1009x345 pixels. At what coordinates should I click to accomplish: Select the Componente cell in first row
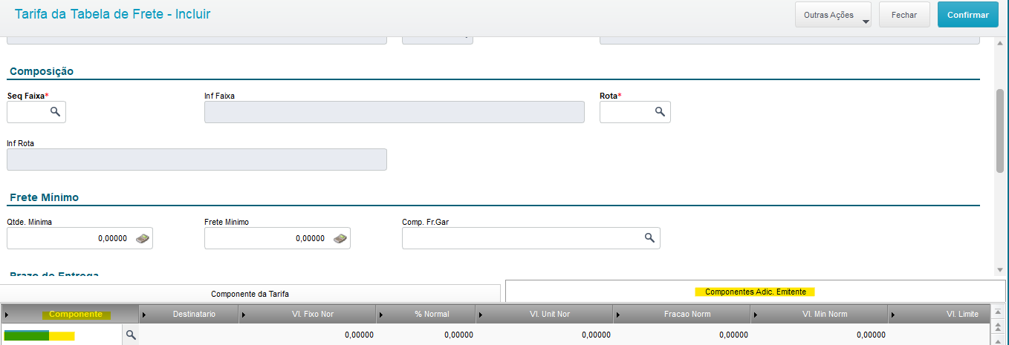click(x=62, y=335)
